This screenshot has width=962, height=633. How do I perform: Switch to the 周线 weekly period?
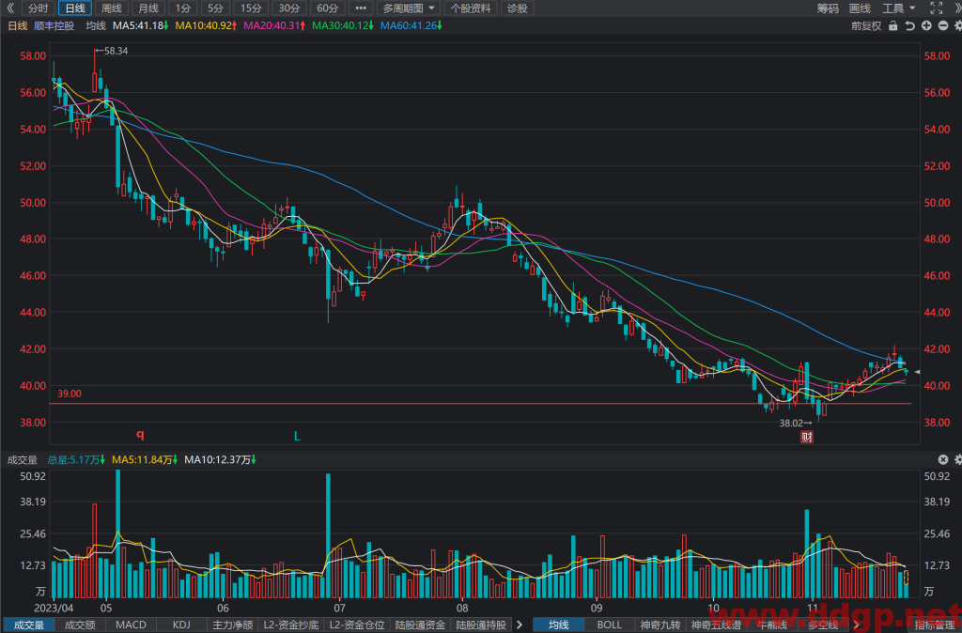(112, 8)
